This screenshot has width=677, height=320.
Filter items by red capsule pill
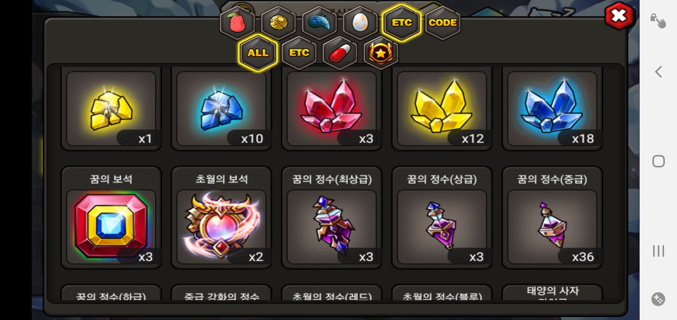click(x=340, y=53)
